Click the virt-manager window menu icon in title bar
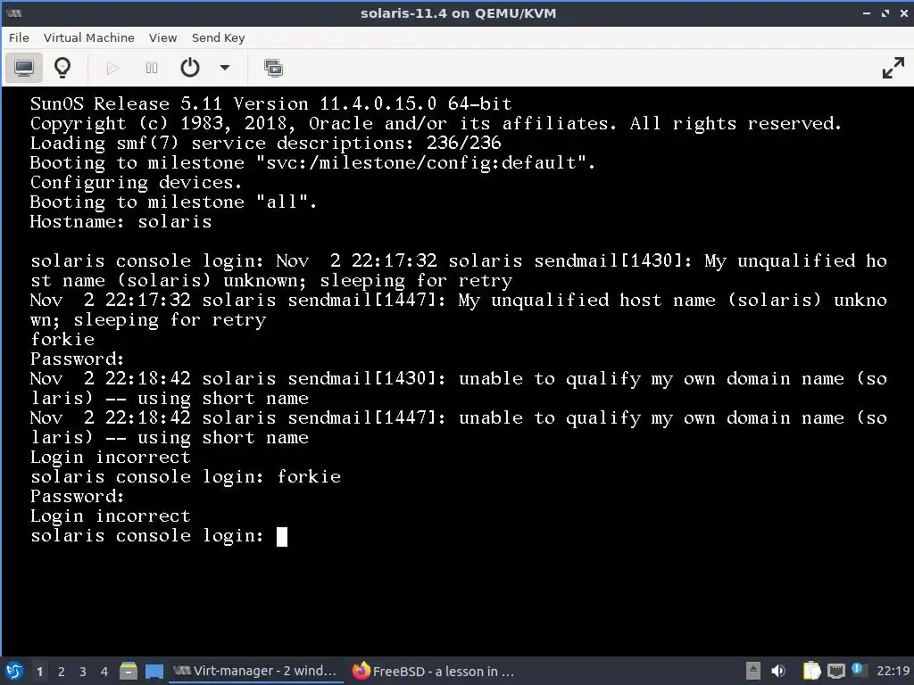 click(14, 12)
